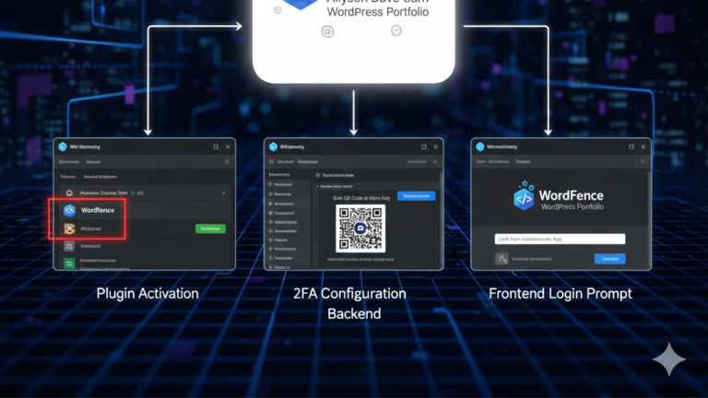Screen dimensions: 708x398
Task: Click the Wordfence shield icon in plugin list
Action: pyautogui.click(x=69, y=210)
